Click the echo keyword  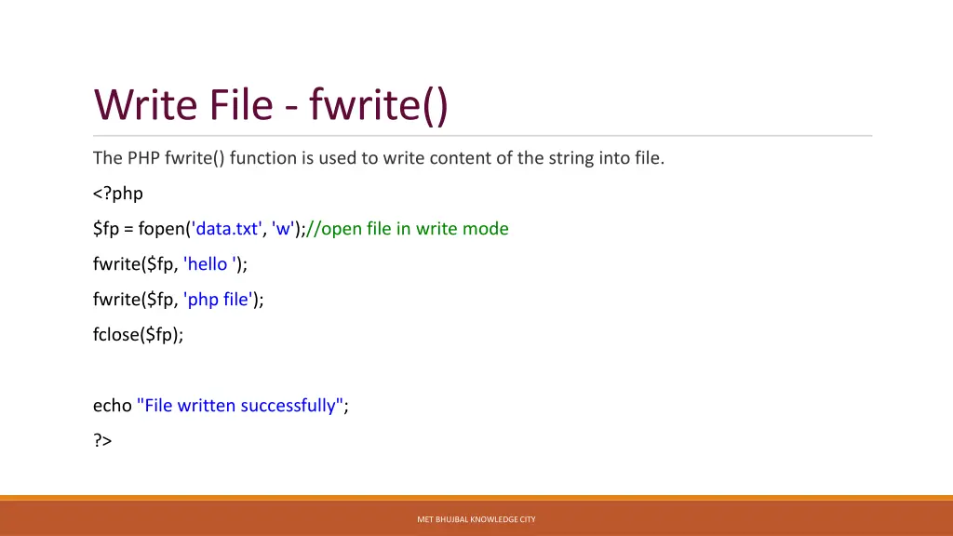point(113,406)
